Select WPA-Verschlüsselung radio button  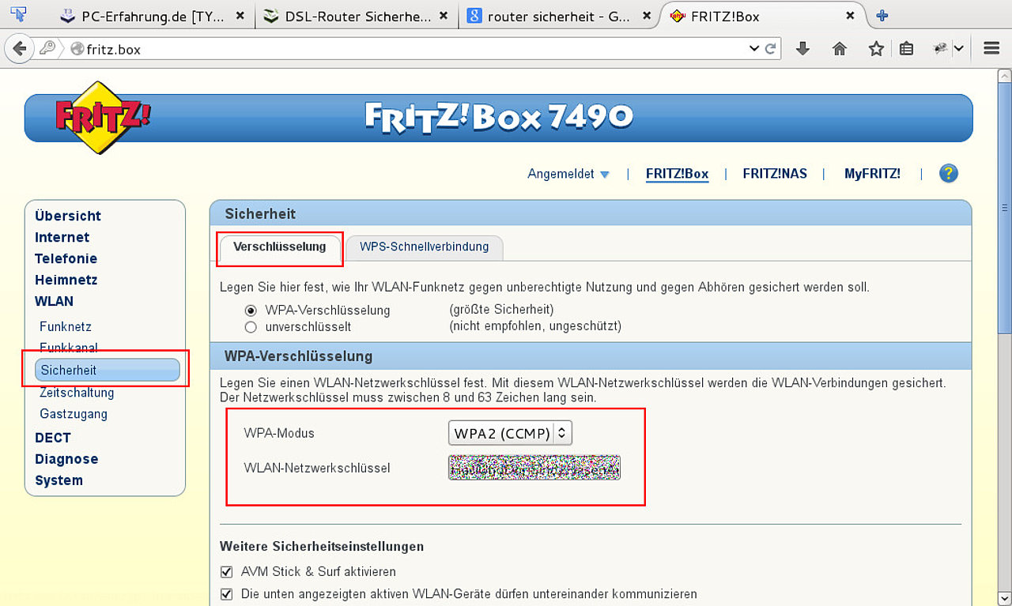click(x=251, y=311)
